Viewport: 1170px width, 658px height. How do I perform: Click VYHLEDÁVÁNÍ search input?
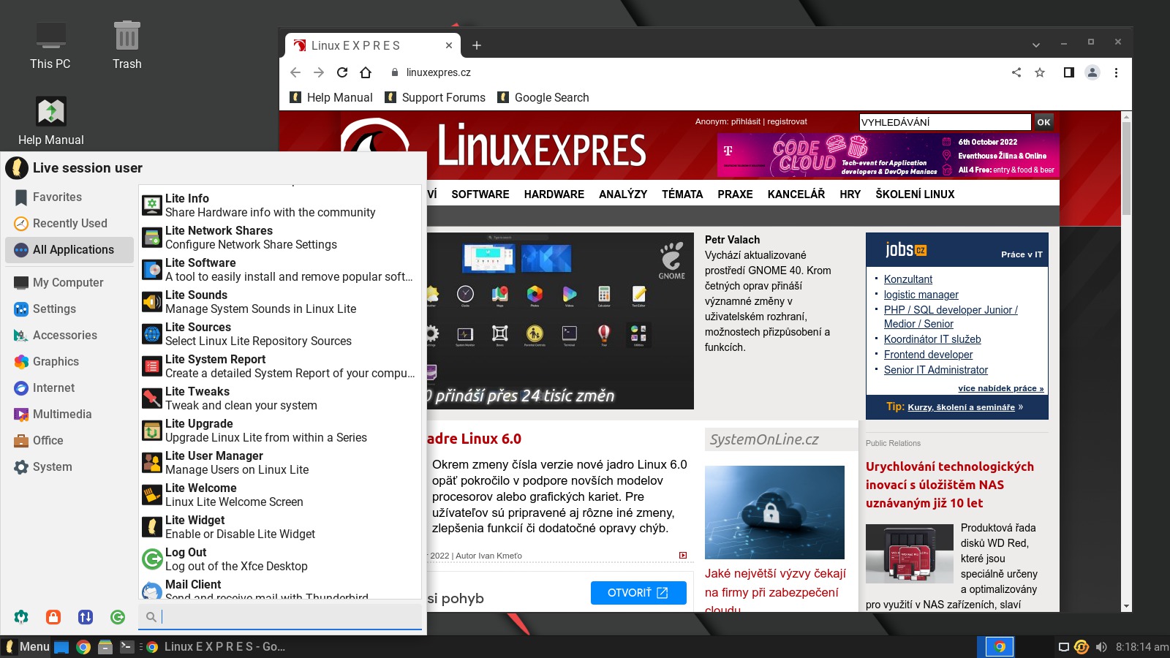pos(945,122)
